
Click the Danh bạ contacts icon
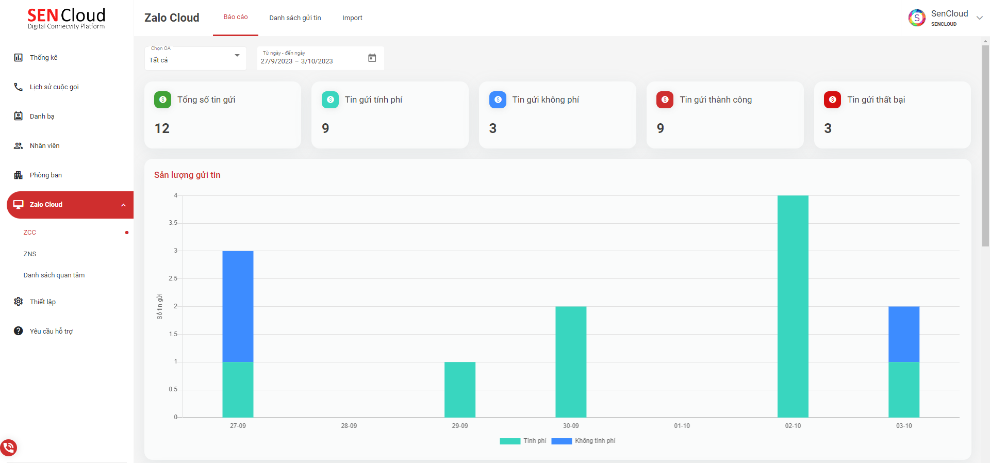(x=19, y=116)
